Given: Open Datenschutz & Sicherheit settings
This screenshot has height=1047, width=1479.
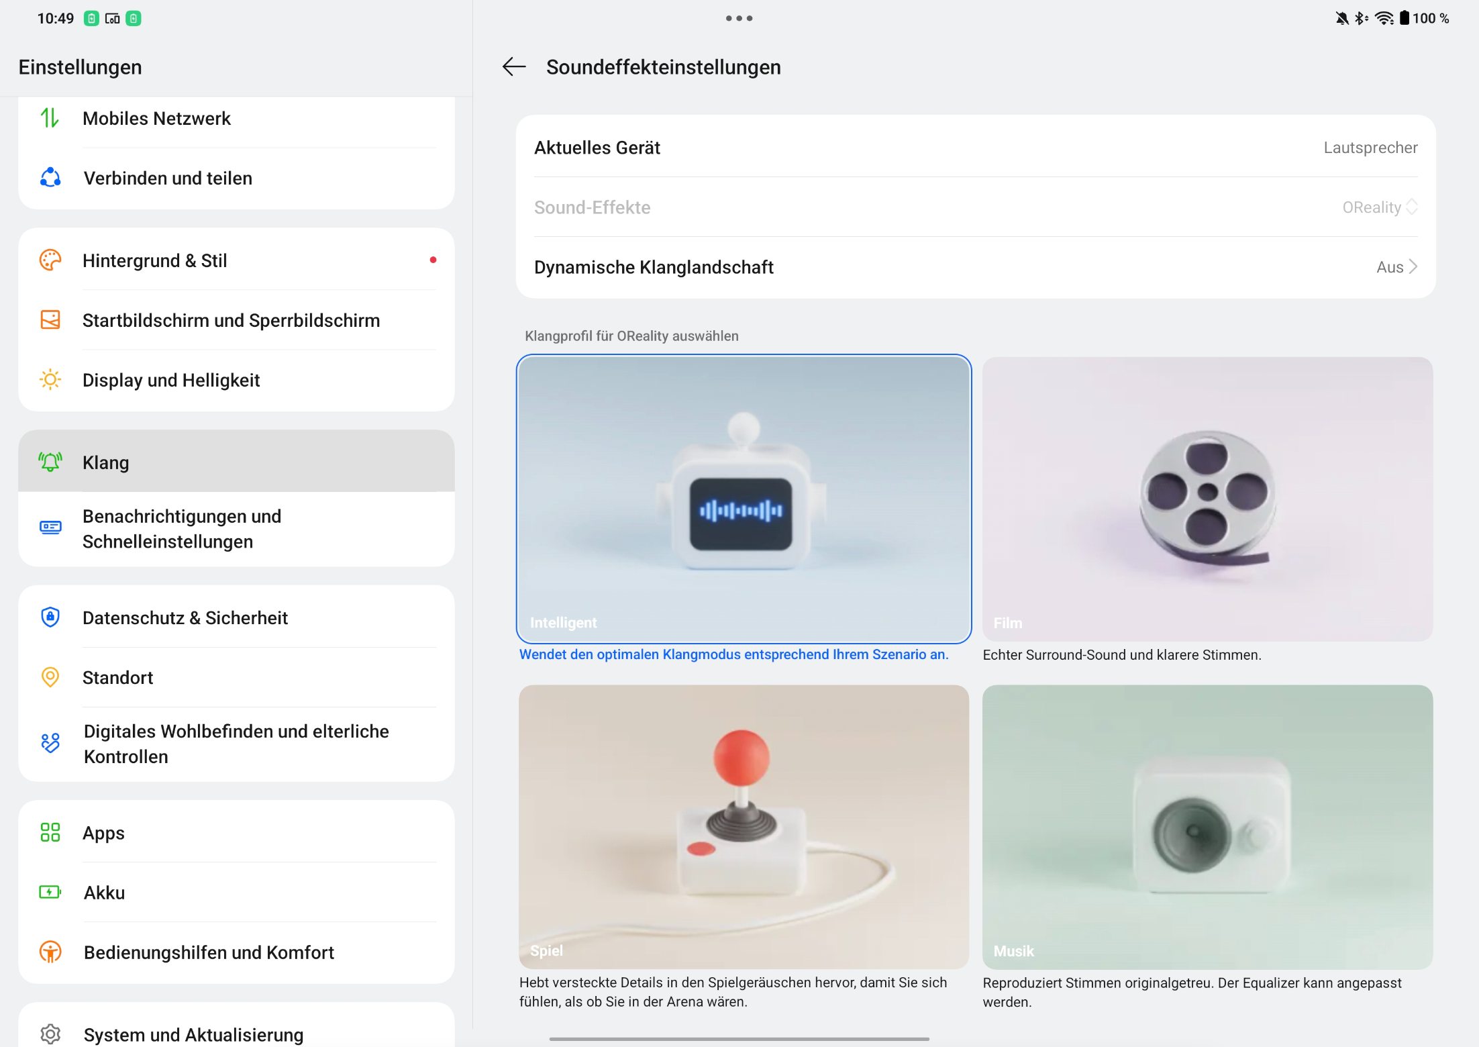Looking at the screenshot, I should [x=236, y=617].
